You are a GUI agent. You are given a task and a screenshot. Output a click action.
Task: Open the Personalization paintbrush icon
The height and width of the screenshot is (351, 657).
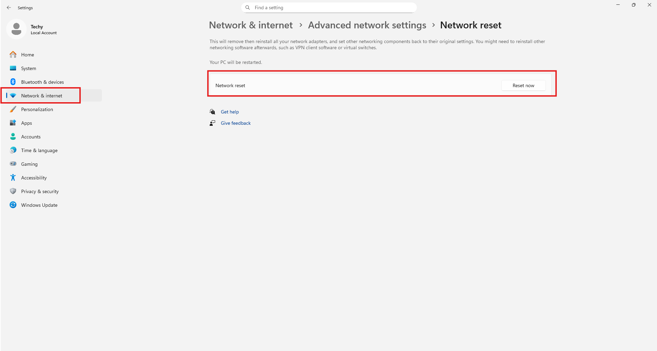(13, 109)
